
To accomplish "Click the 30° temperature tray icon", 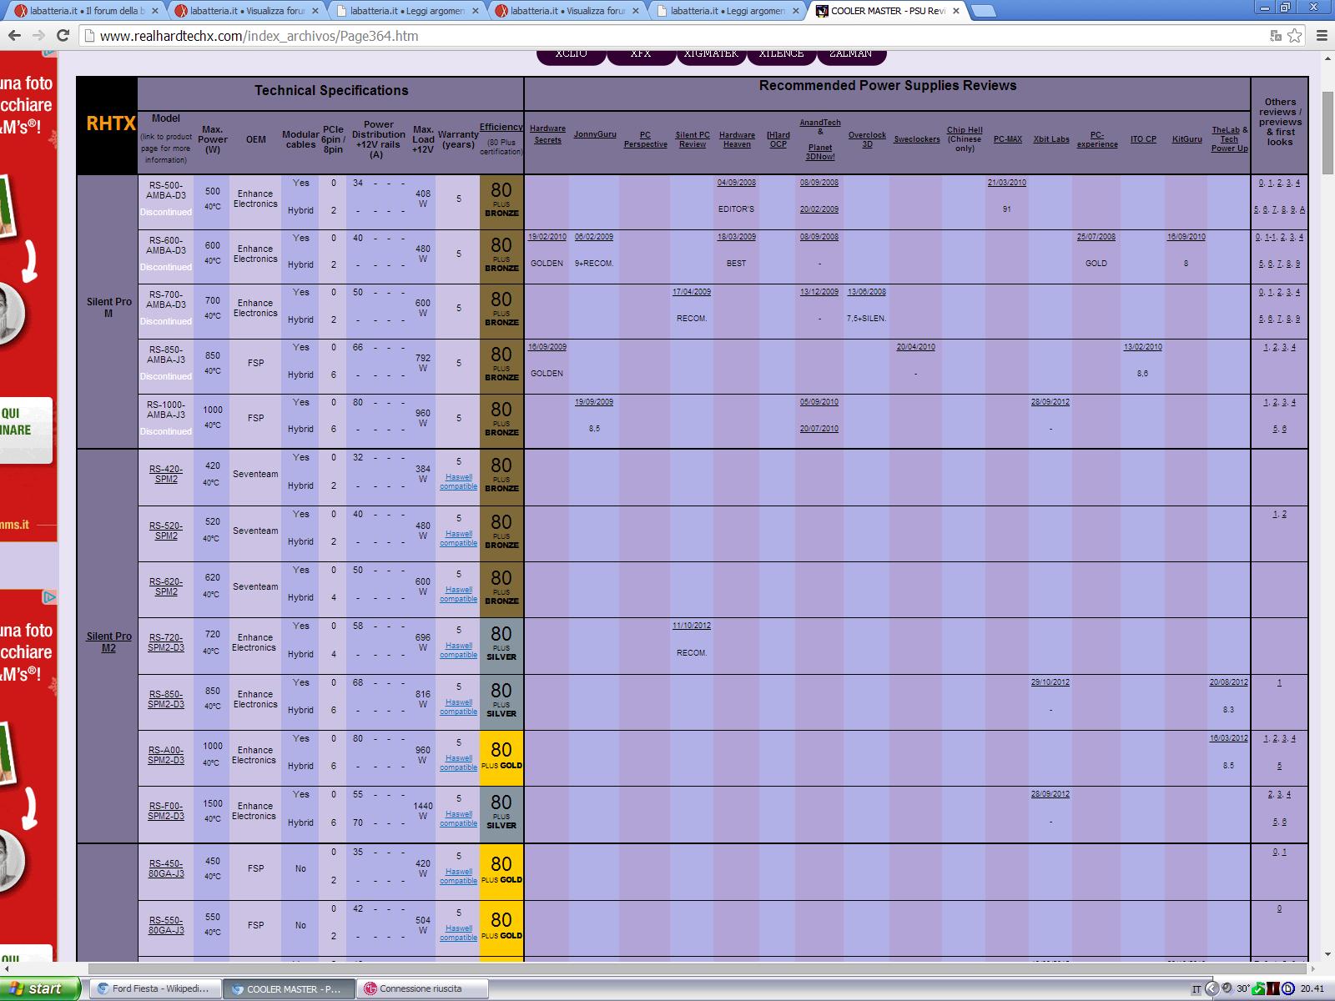I will (1243, 988).
